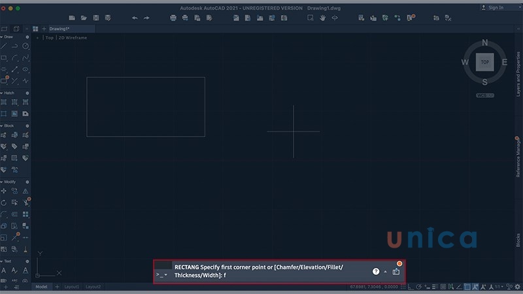Click the Print icon in toolbar
Image resolution: width=523 pixels, height=294 pixels.
(173, 18)
